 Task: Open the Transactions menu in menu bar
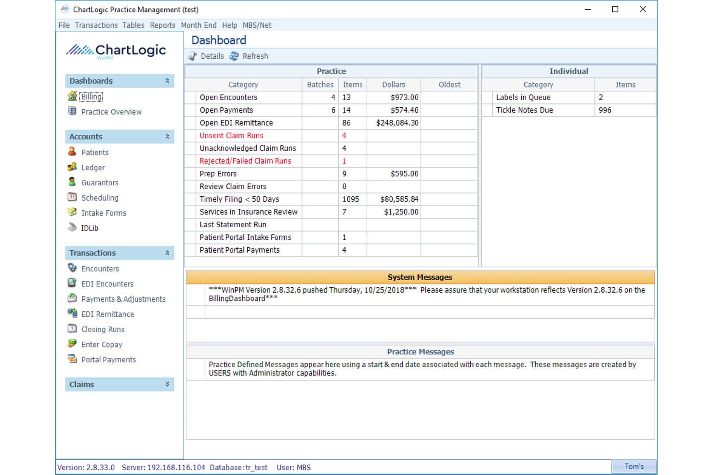[96, 25]
